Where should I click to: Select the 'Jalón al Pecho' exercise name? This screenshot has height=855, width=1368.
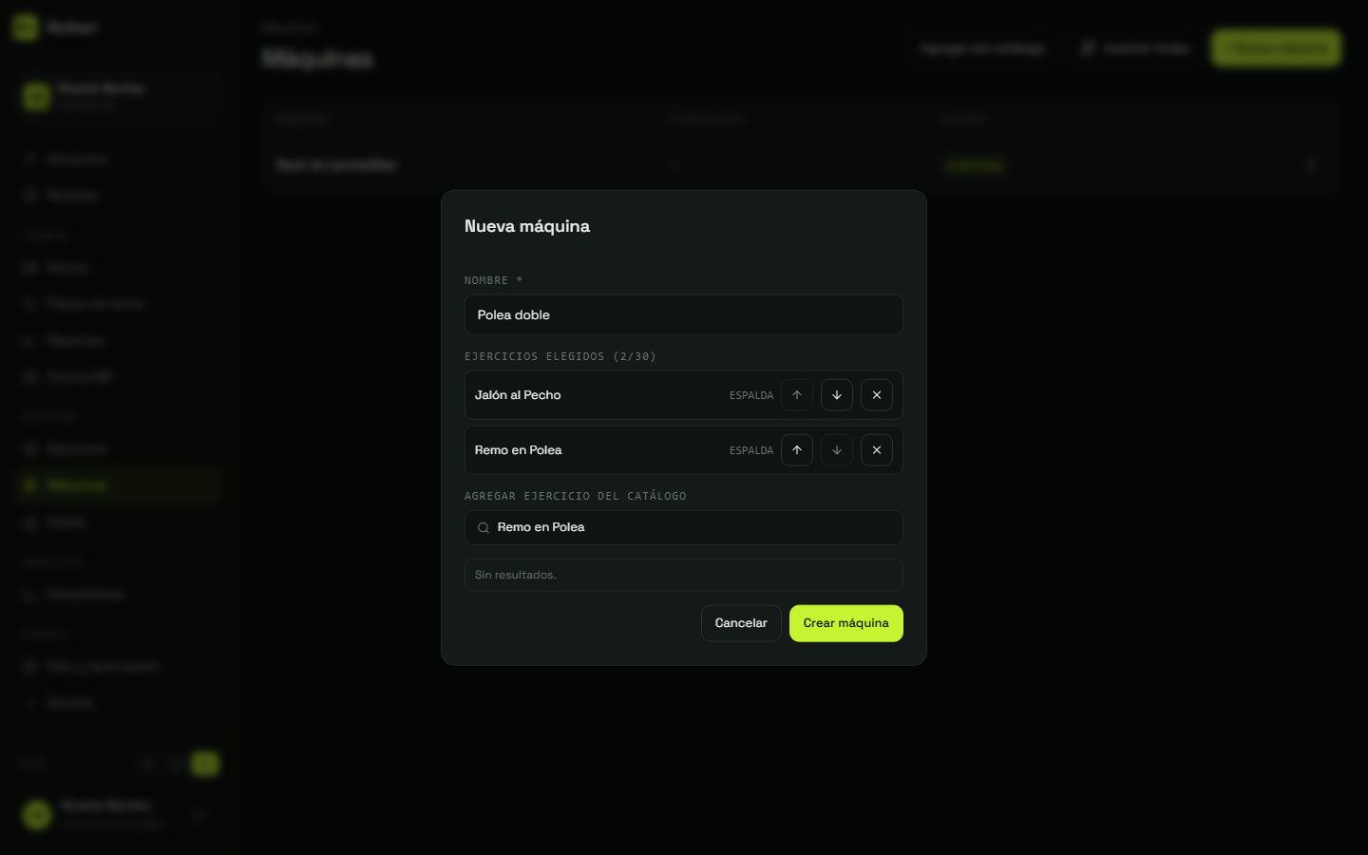[518, 395]
